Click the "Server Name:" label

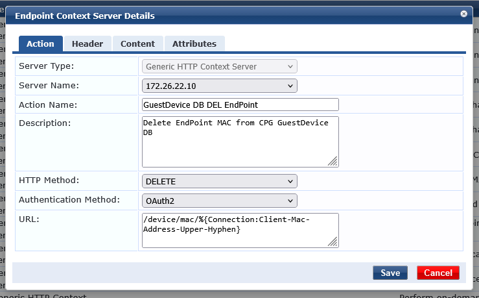pos(49,86)
